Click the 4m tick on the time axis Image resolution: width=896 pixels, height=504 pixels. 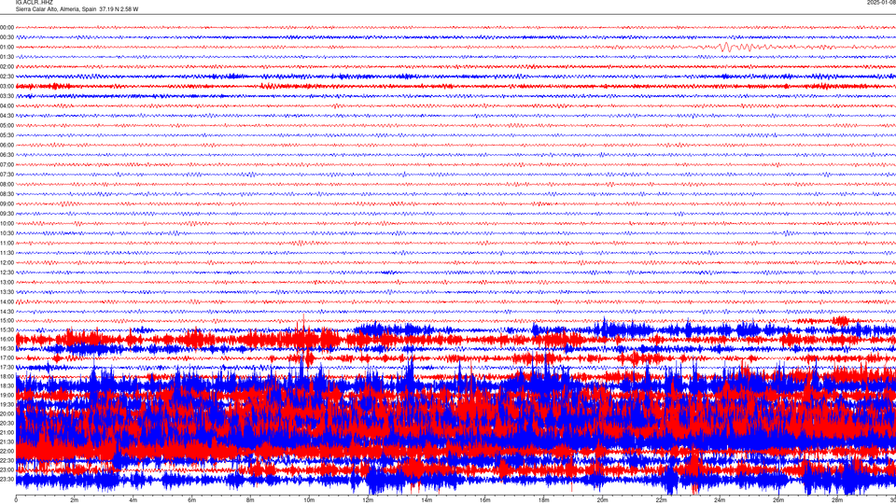(133, 500)
